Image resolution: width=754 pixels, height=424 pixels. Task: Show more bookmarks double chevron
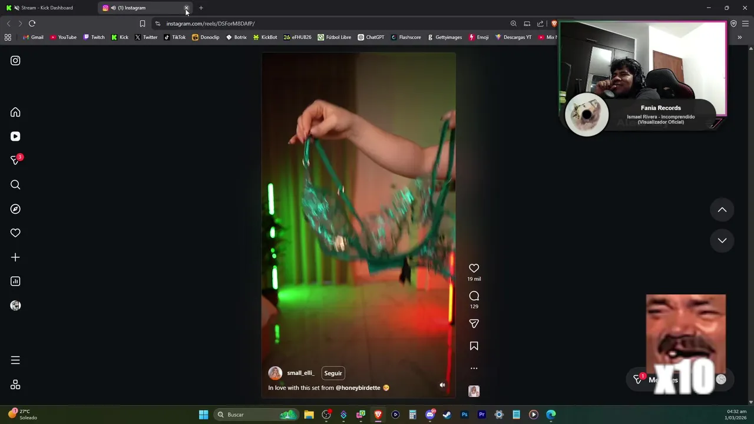tap(739, 37)
